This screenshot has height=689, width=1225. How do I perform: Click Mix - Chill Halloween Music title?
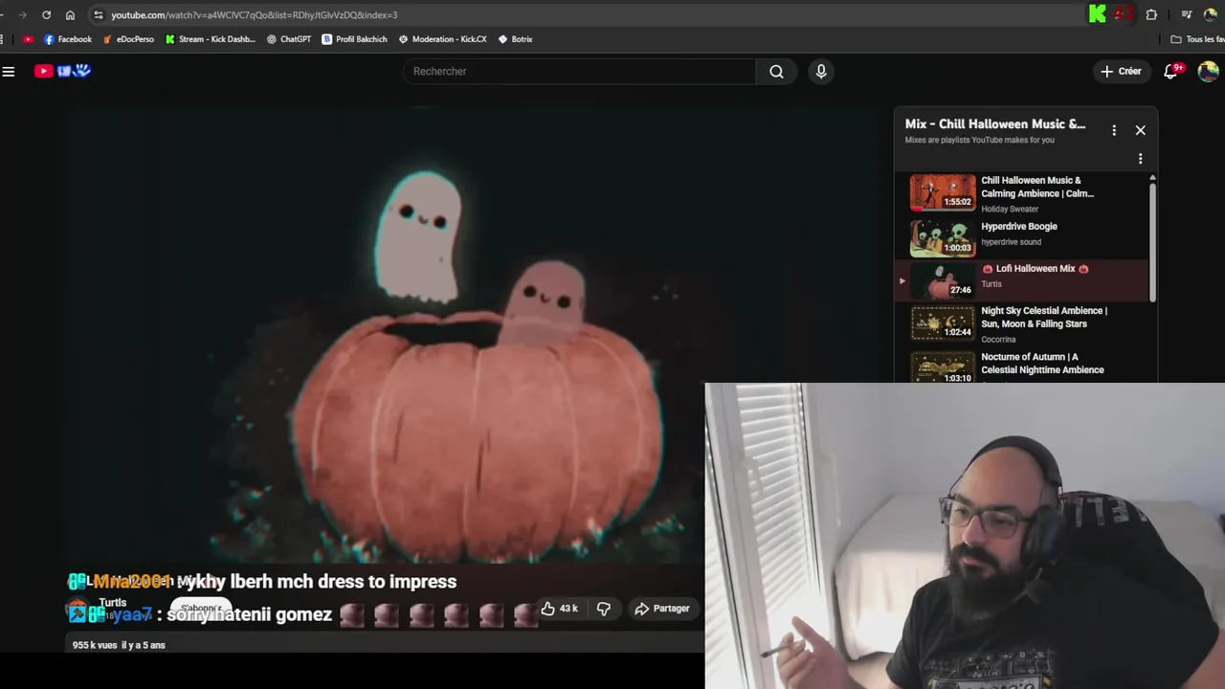point(995,123)
